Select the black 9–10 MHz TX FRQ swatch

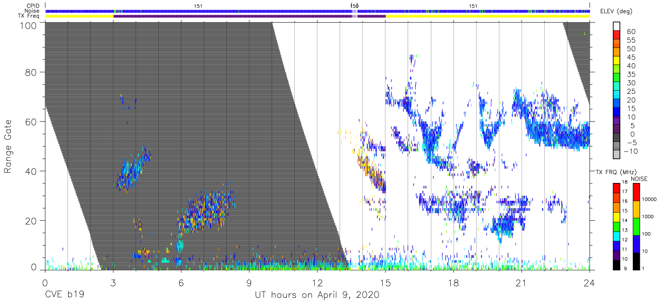pos(616,264)
